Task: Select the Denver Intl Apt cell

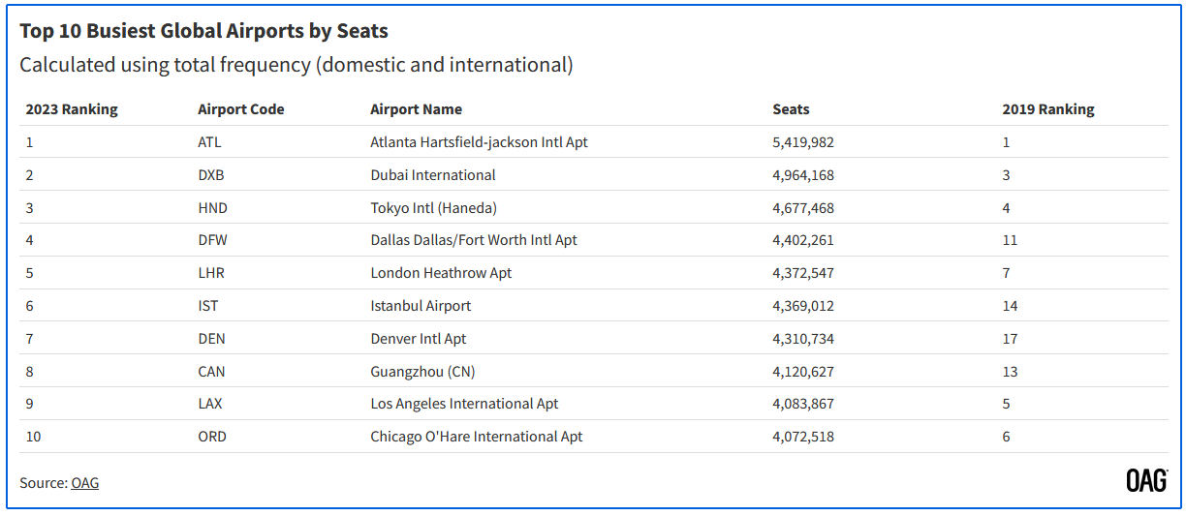Action: point(418,339)
